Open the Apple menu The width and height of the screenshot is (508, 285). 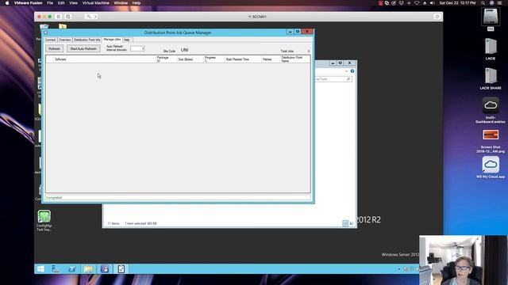pyautogui.click(x=7, y=3)
